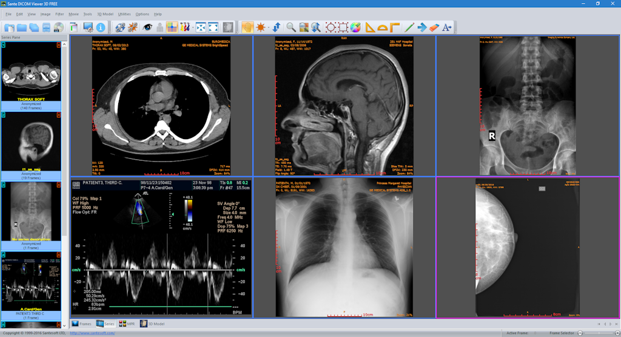This screenshot has width=621, height=337.
Task: Toggle the crosshair reference lines button
Action: pos(172,27)
